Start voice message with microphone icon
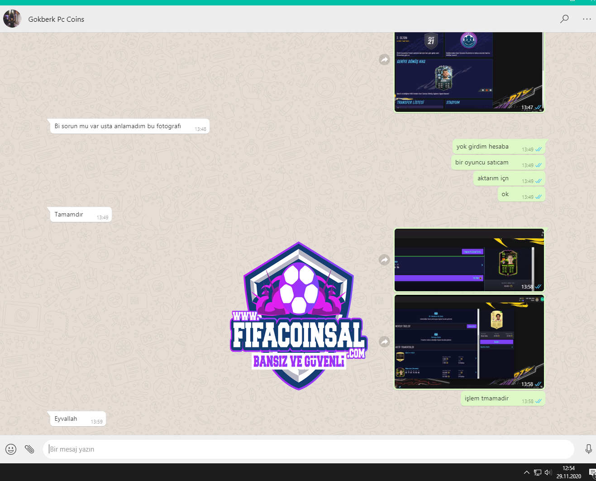The image size is (596, 481). pos(588,449)
